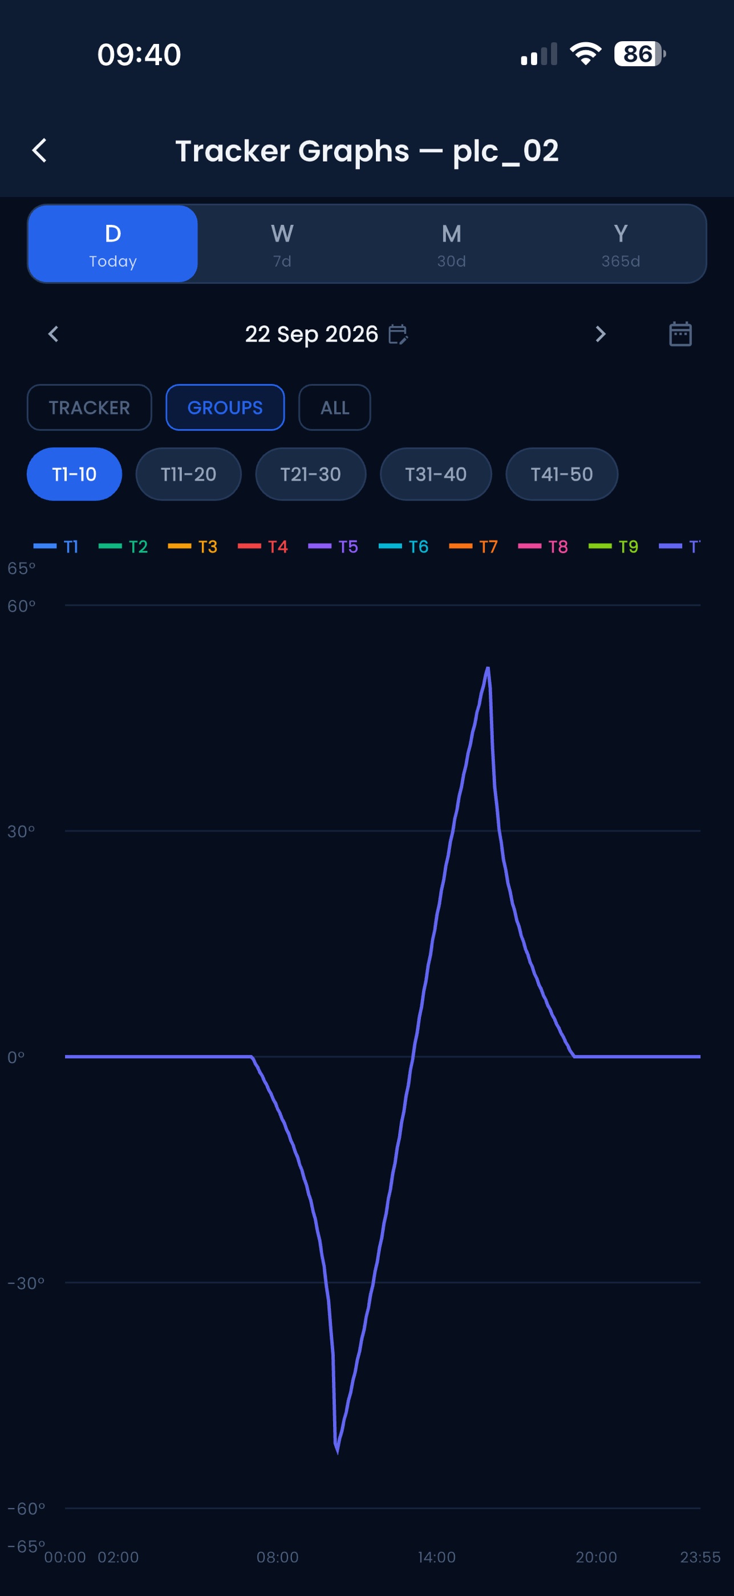734x1596 pixels.
Task: Select the T11-20 group chip
Action: coord(188,474)
